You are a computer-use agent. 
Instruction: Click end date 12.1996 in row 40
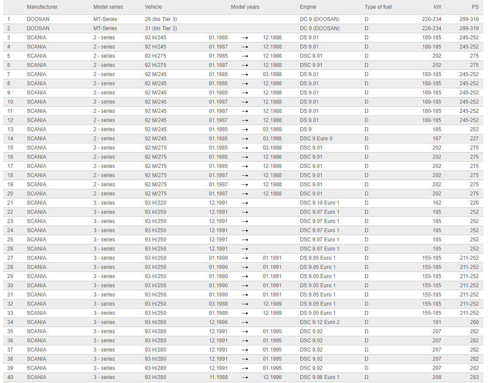click(x=272, y=377)
